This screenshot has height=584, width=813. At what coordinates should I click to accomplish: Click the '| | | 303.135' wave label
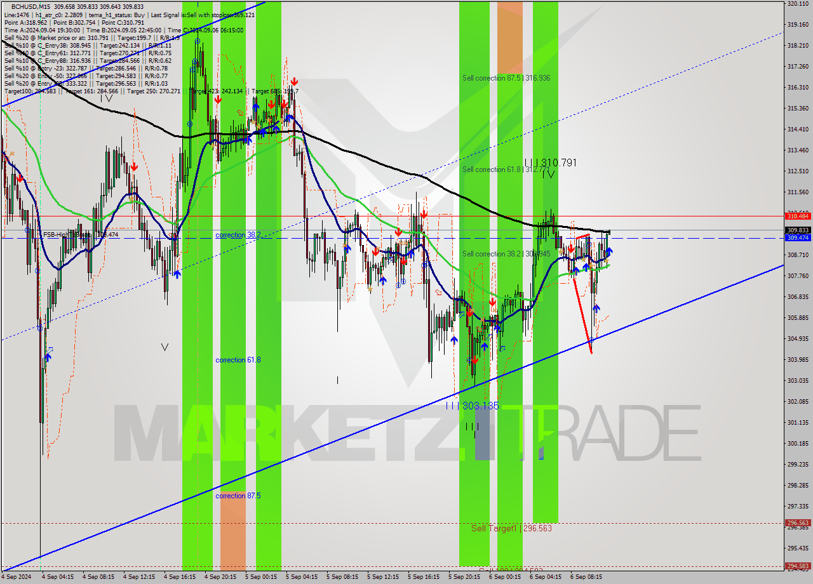472,406
